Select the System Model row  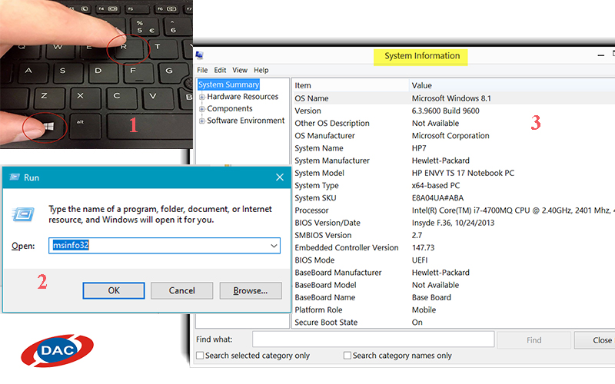(x=454, y=174)
